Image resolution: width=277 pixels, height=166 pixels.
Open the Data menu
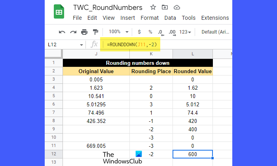(x=170, y=18)
